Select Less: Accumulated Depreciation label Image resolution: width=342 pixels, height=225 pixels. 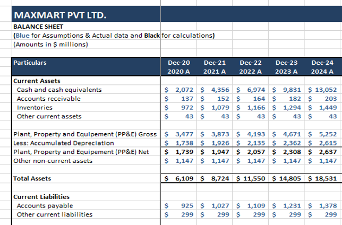64,143
